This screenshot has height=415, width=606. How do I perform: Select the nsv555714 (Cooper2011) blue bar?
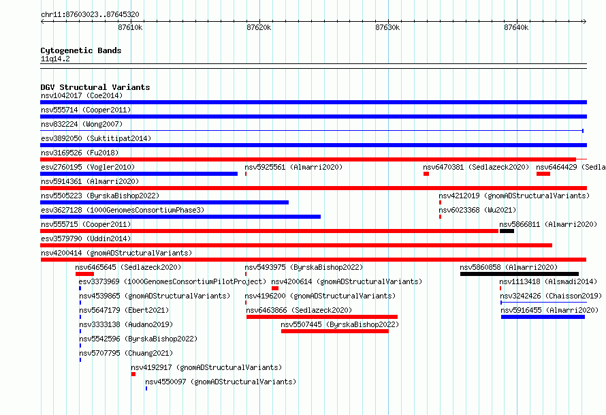coord(313,117)
